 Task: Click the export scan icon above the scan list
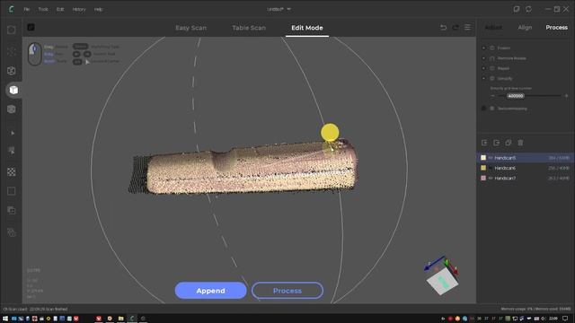(497, 143)
